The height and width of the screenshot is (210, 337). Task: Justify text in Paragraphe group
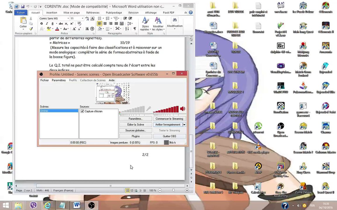click(x=116, y=24)
